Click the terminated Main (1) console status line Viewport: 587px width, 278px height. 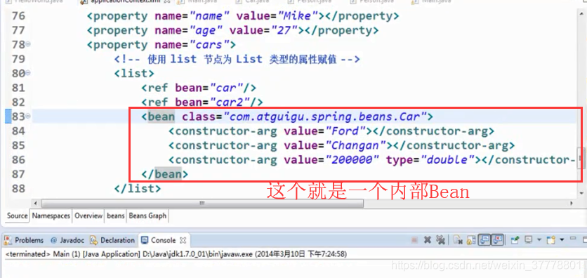176,254
